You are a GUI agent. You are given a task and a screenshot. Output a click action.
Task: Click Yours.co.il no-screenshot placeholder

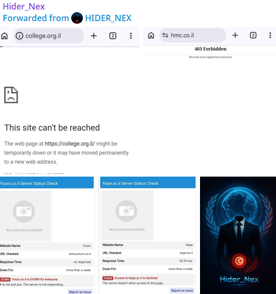(25, 215)
